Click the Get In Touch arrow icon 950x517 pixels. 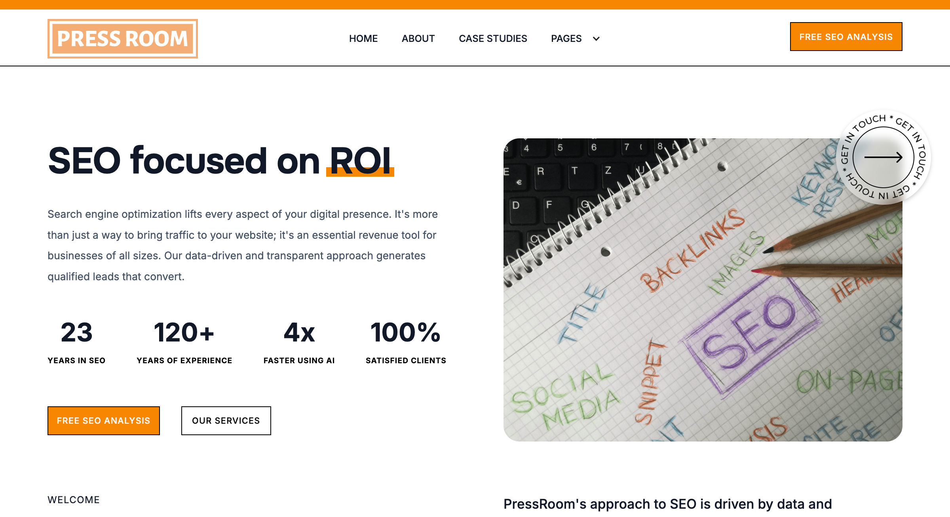point(883,157)
